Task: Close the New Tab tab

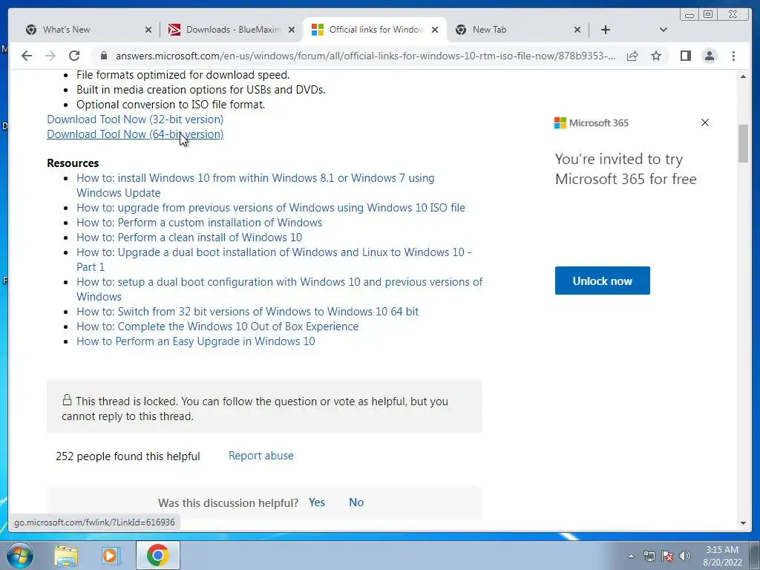Action: [577, 30]
